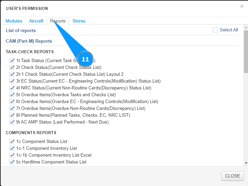Toggle 1c-1 Component Inventory List checkbox

pos(12,148)
